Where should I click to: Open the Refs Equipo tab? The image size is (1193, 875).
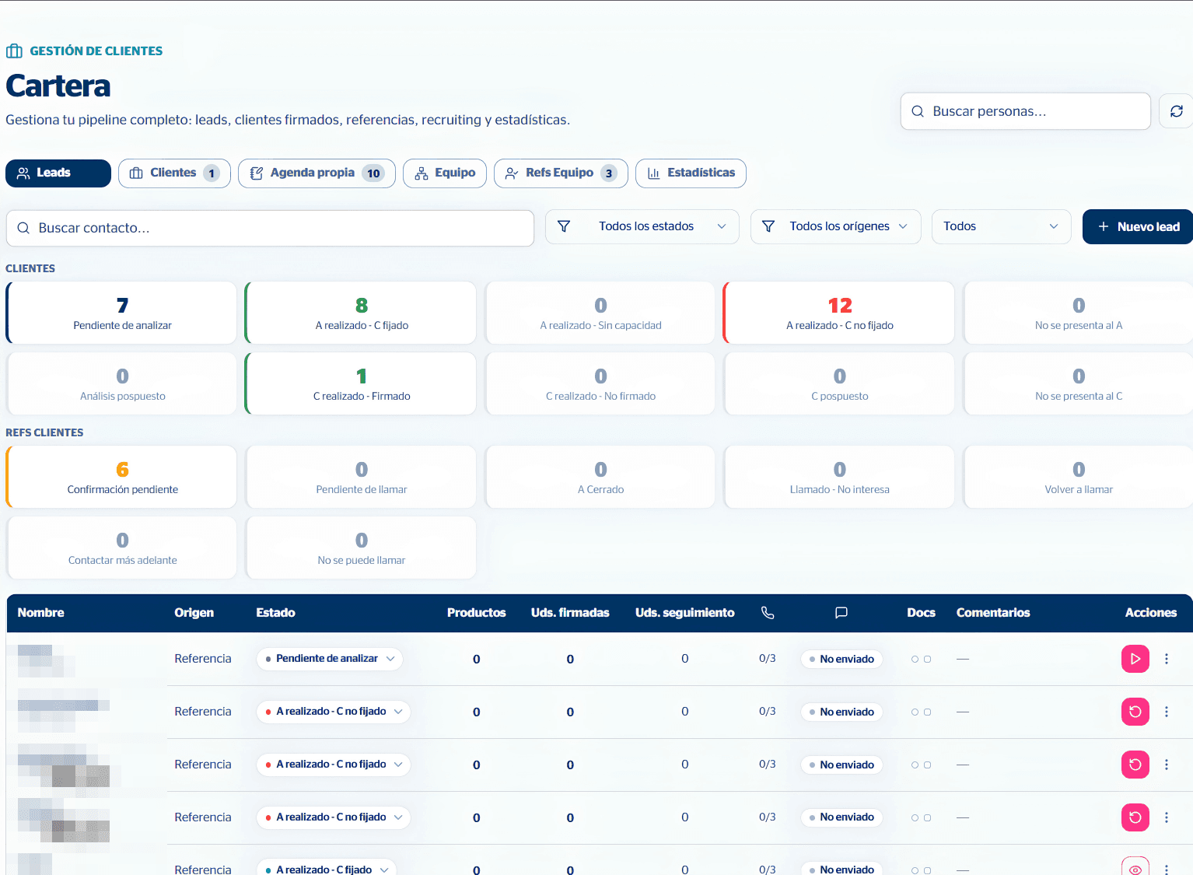[561, 173]
